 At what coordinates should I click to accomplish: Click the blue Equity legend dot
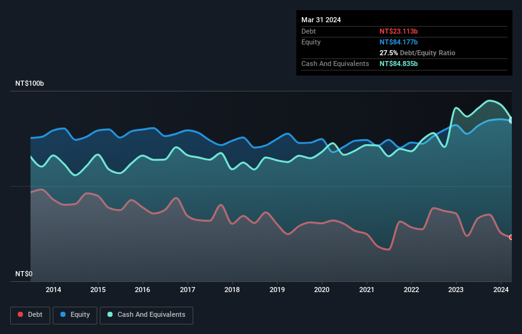pyautogui.click(x=63, y=314)
